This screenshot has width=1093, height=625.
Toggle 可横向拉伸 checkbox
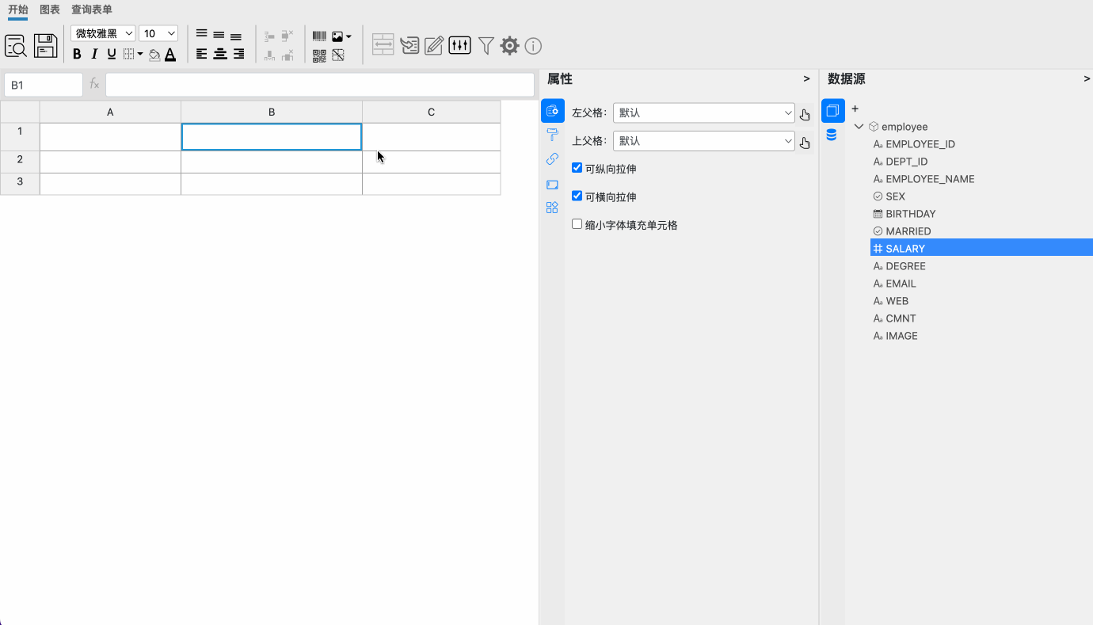[x=577, y=196]
